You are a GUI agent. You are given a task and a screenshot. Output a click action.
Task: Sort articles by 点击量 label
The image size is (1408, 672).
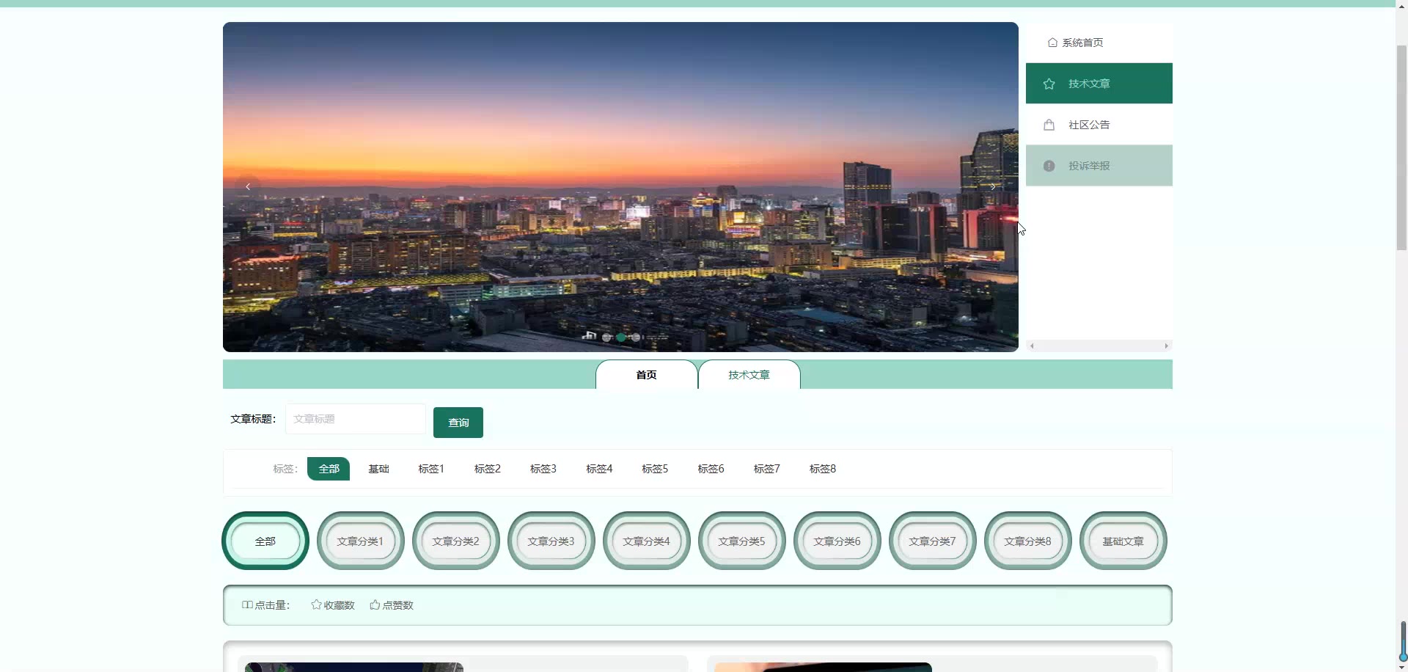272,605
